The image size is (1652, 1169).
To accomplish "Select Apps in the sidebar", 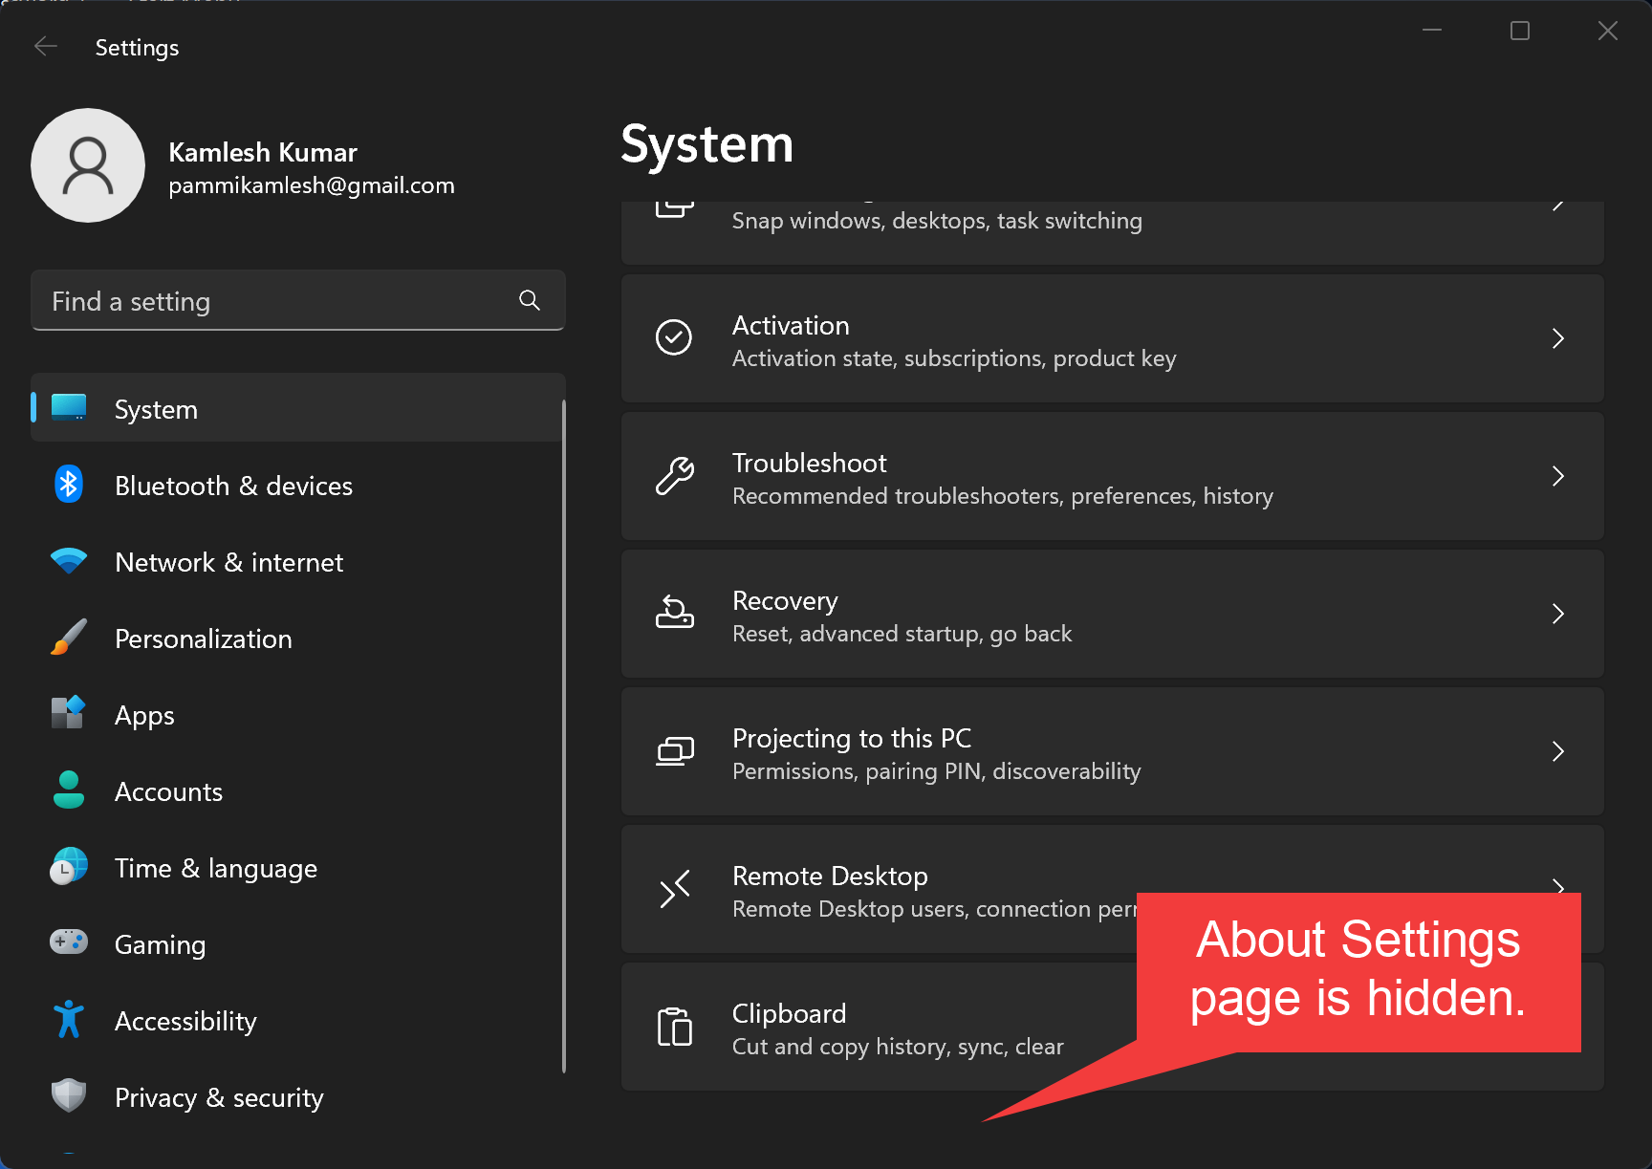I will click(x=297, y=715).
